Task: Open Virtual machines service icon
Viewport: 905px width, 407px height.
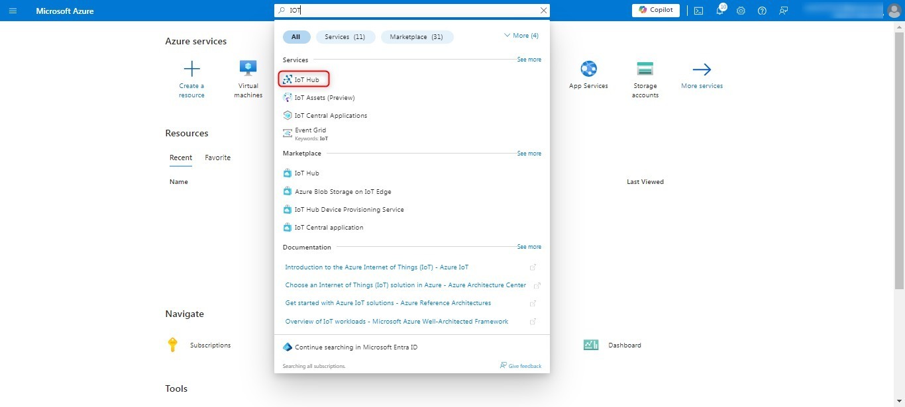Action: pos(248,69)
